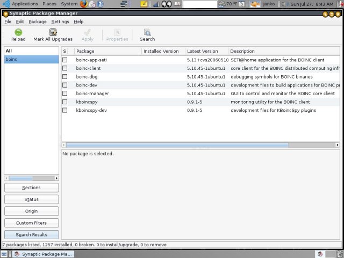Click the grayed Properties toolbar icon
The height and width of the screenshot is (258, 344).
117,32
